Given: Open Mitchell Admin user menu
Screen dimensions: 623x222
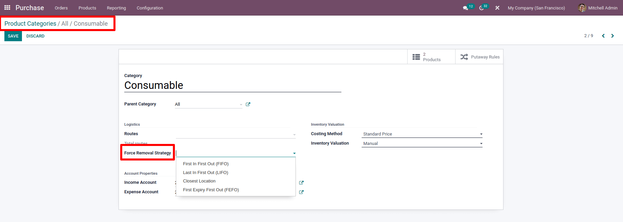Looking at the screenshot, I should [598, 8].
